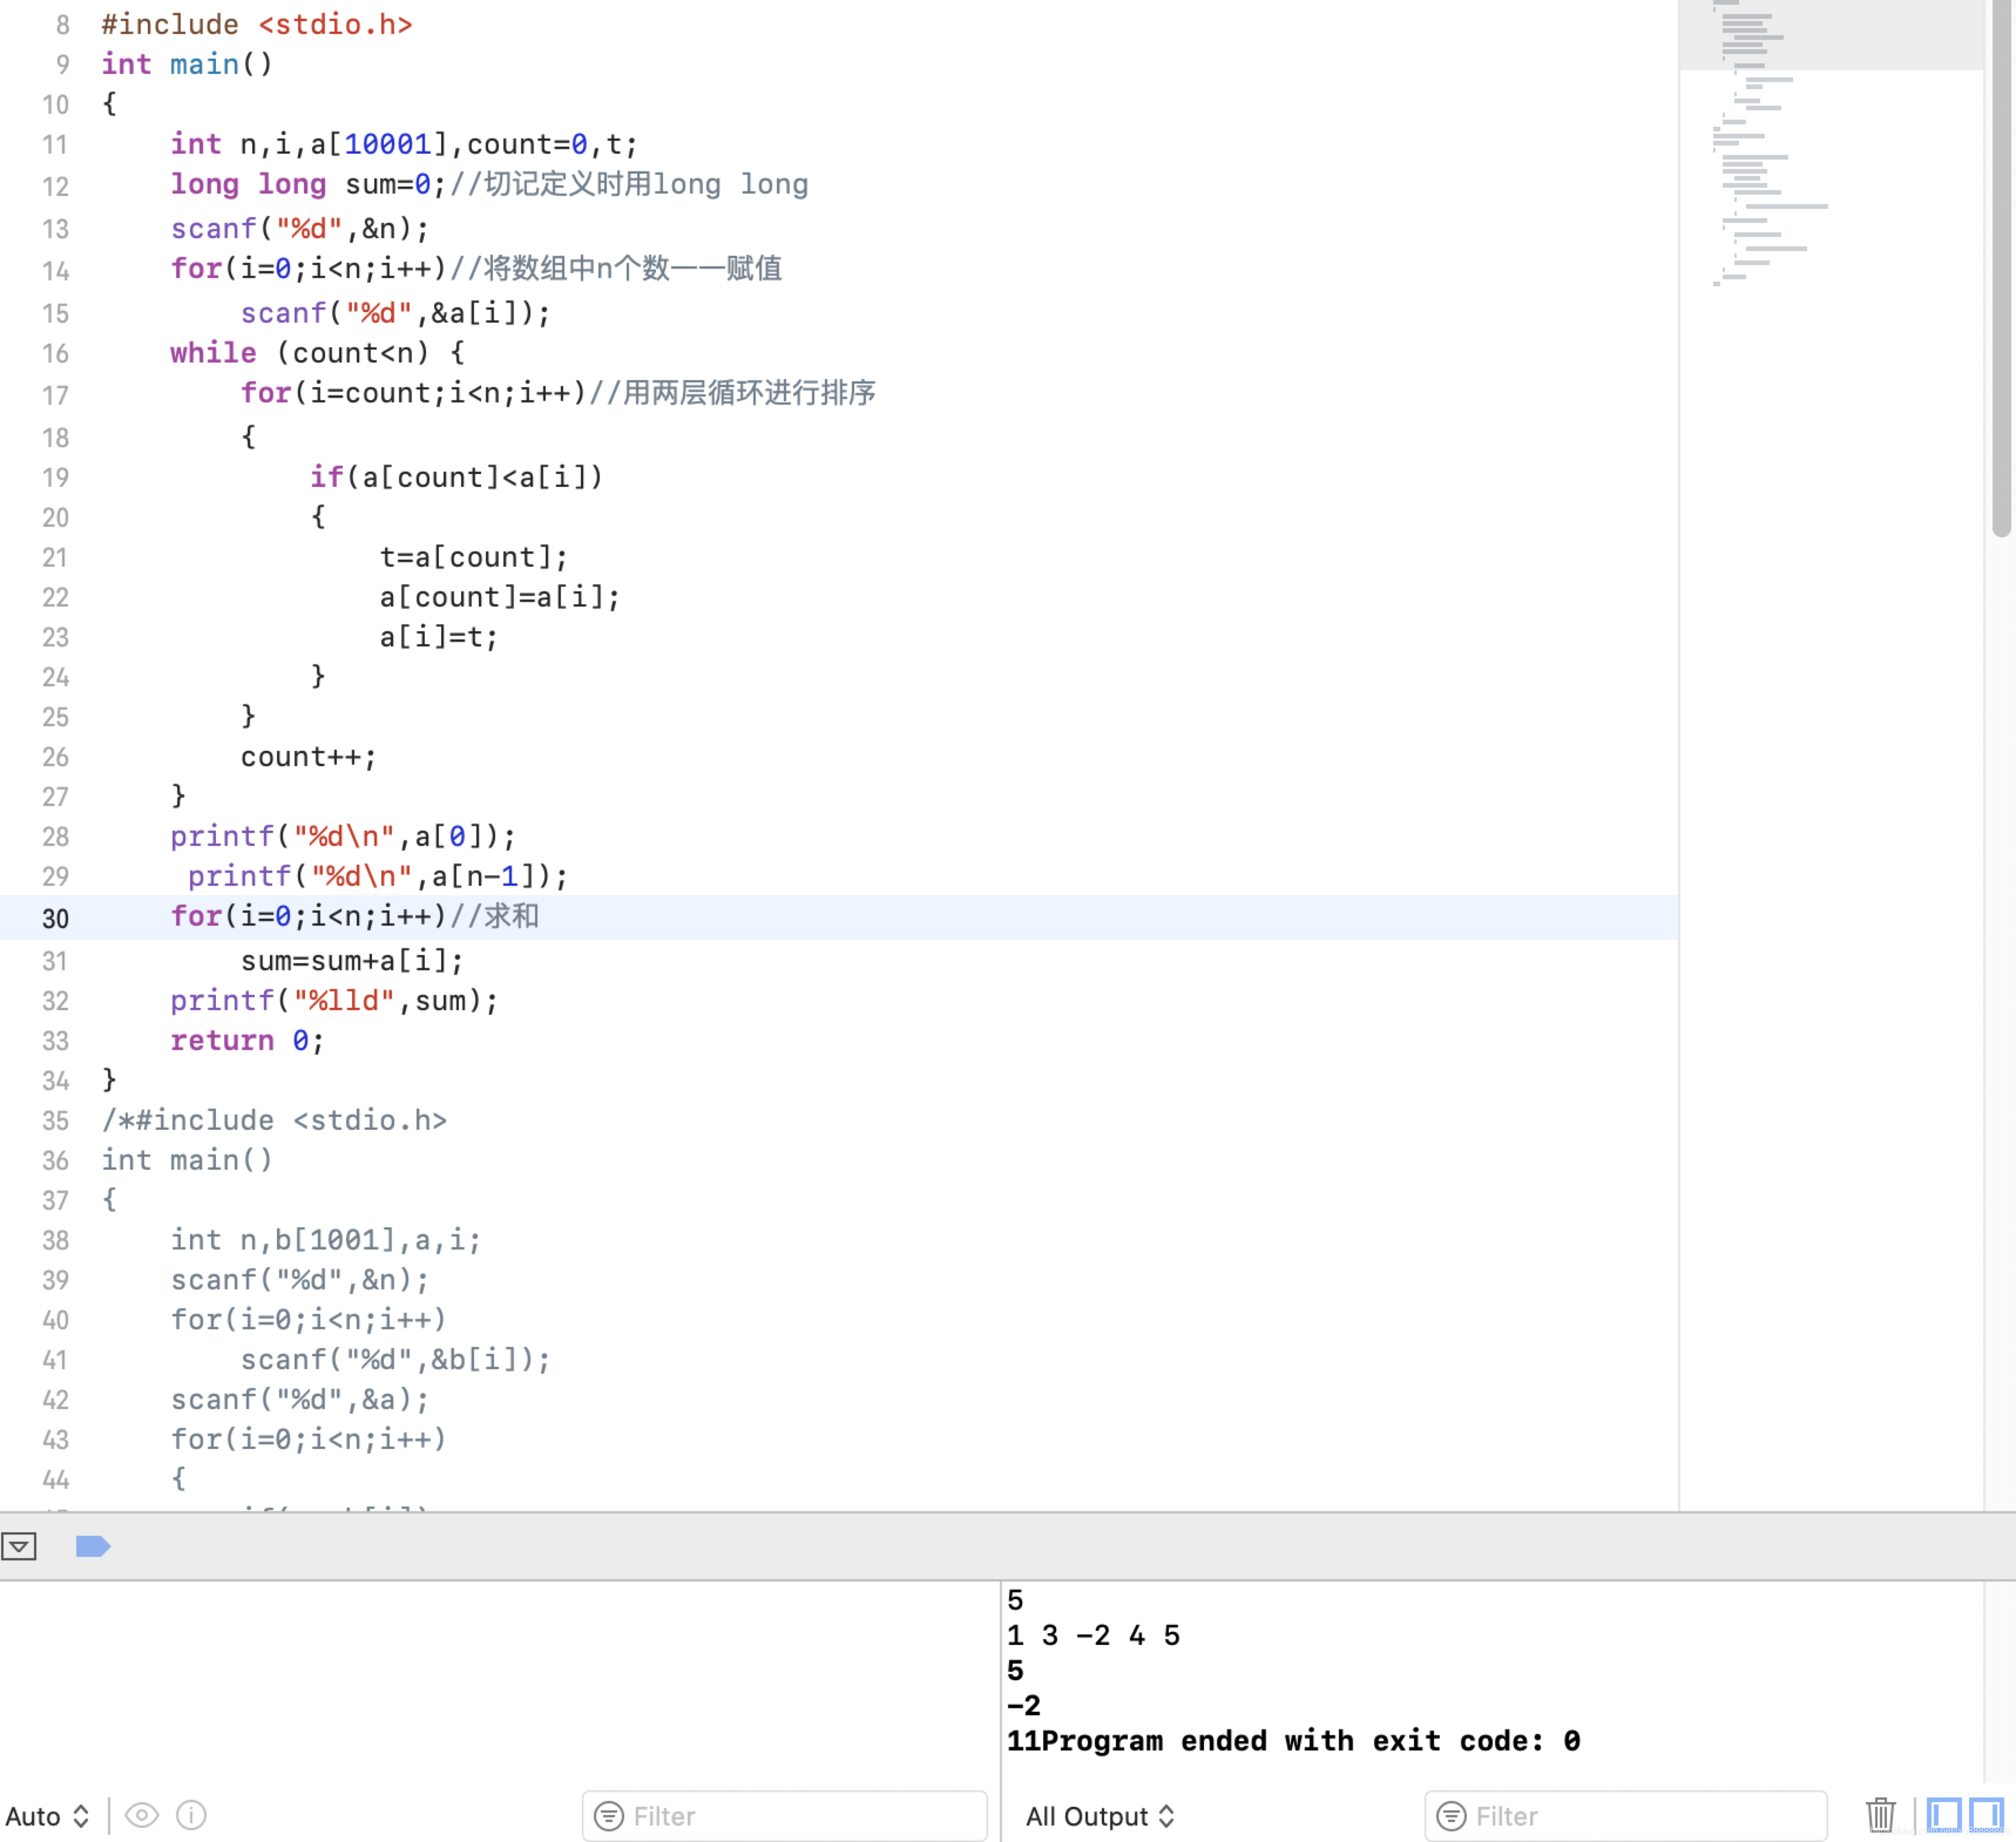2016x1842 pixels.
Task: Click 'printf("%d\n",a[n-1]);' line
Action: (378, 877)
